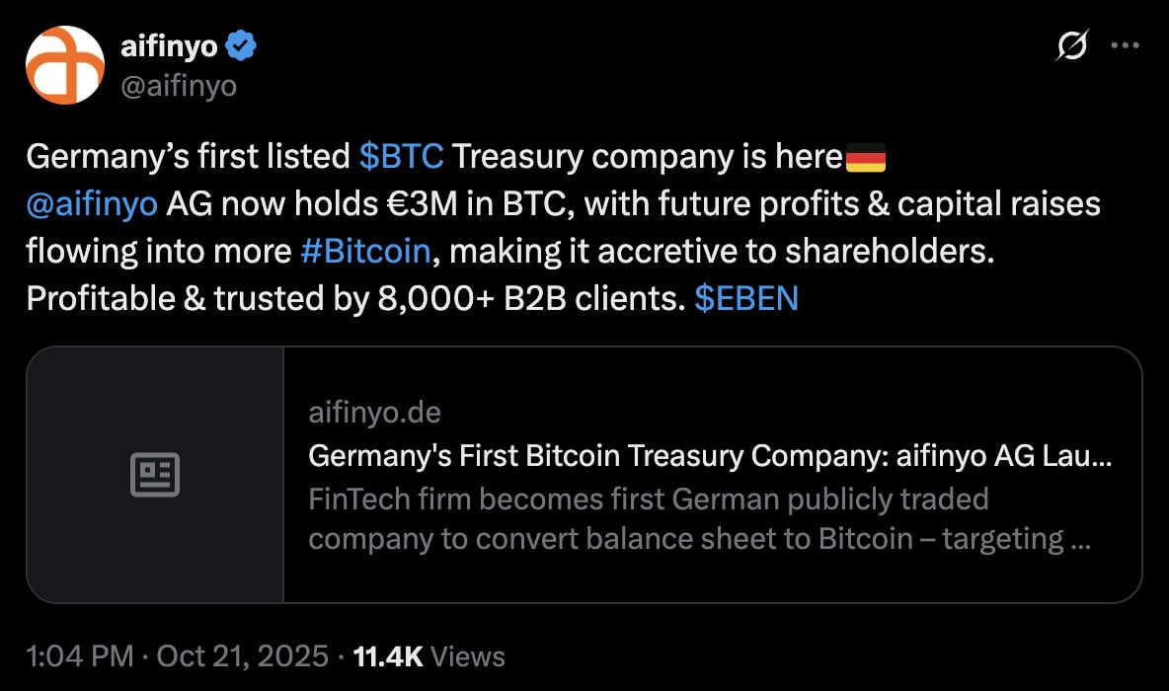Open the 1:04 PM Oct 21, 2025 timestamp
Screen dimensions: 1169x691
[x=177, y=655]
